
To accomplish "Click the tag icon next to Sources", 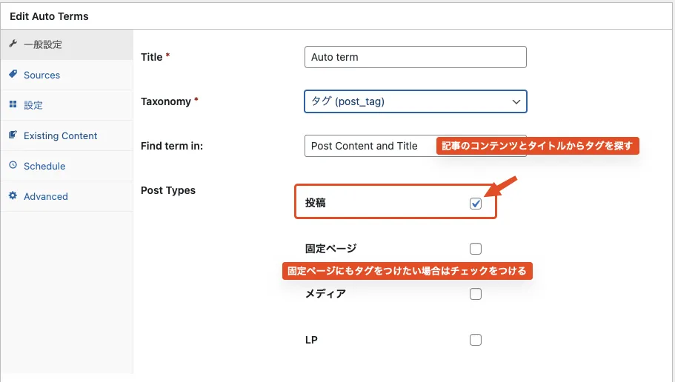I will [13, 74].
